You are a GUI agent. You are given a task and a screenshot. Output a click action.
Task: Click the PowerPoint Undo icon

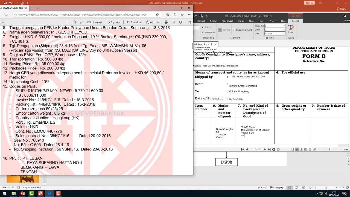tap(11, 3)
